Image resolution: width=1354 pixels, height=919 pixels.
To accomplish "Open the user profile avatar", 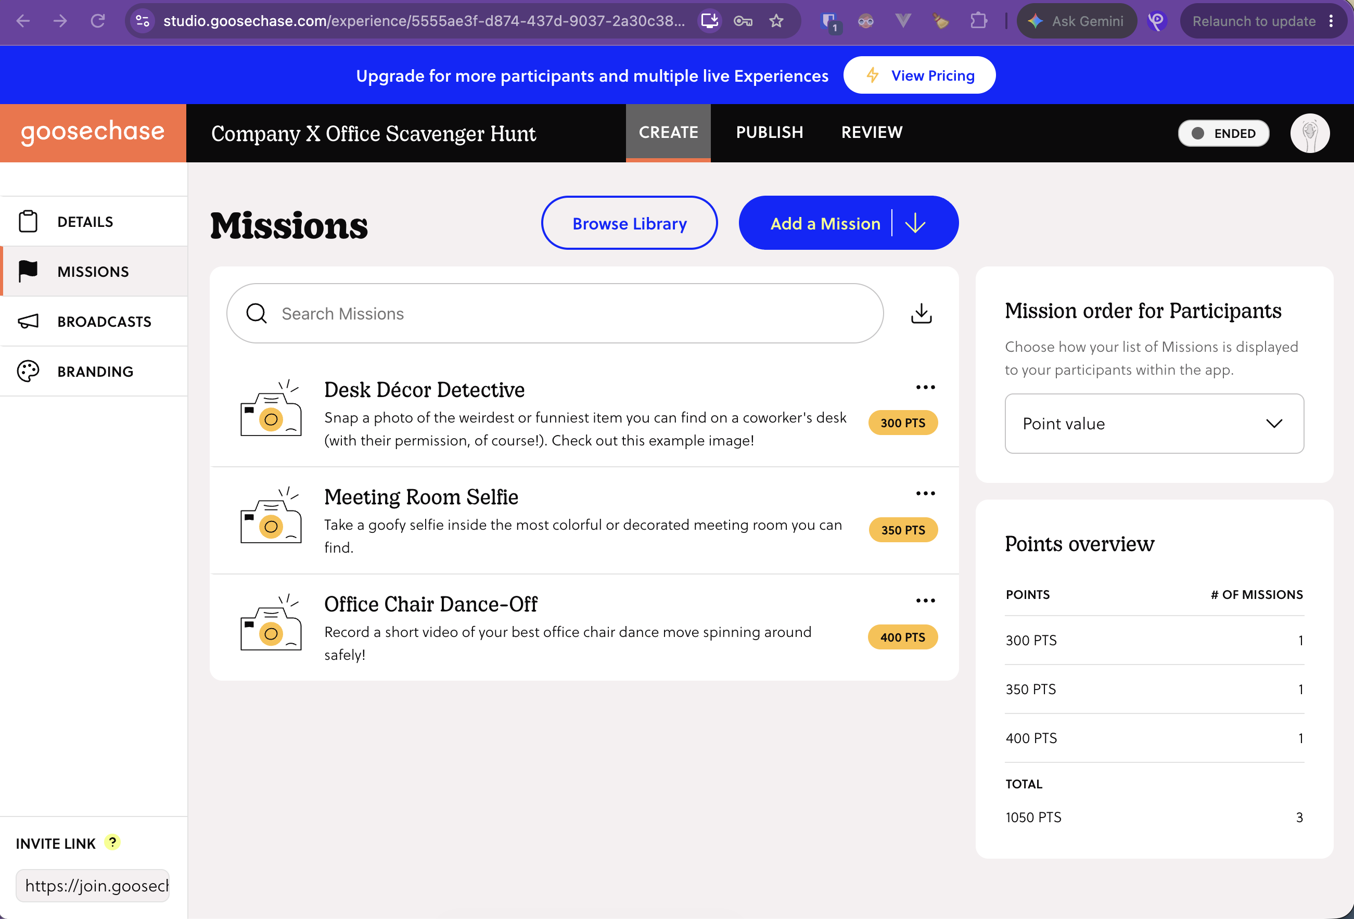I will 1310,133.
